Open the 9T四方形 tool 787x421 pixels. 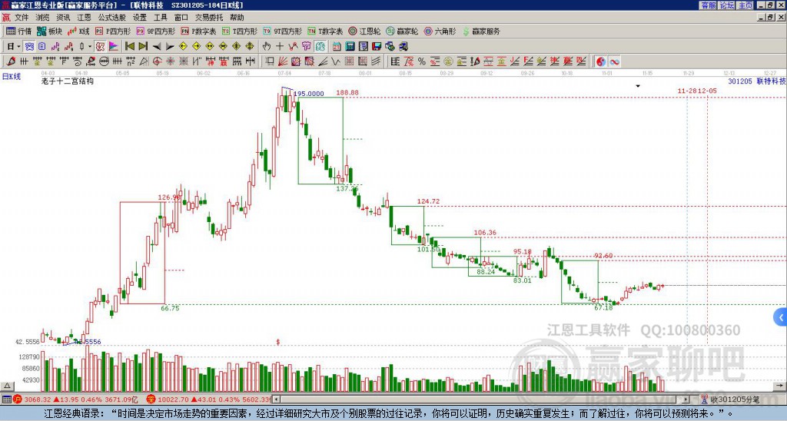click(x=283, y=31)
